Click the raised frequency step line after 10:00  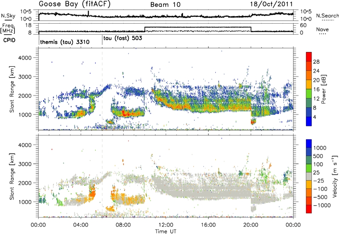click(197, 27)
